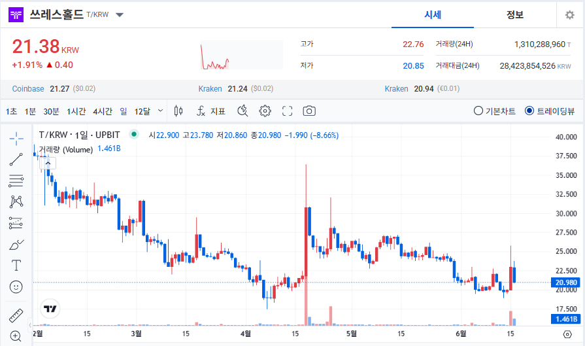The image size is (585, 346).
Task: Select the 12달 interval
Action: (142, 111)
